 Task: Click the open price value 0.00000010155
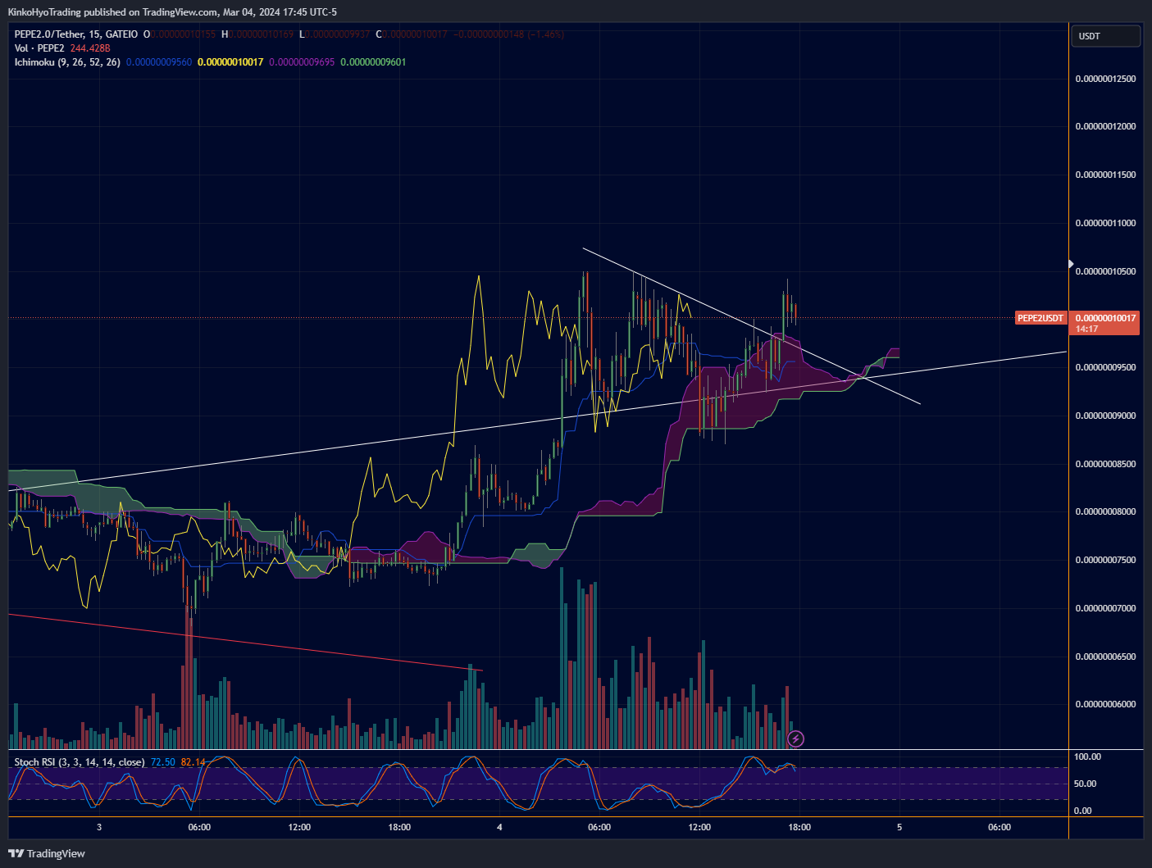point(183,34)
